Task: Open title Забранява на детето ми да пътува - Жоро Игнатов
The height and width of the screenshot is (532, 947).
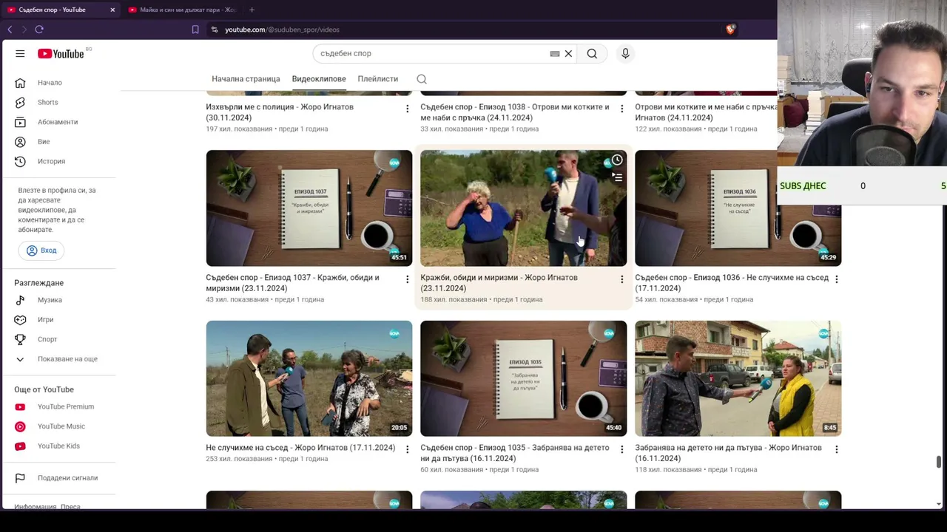Action: coord(728,453)
